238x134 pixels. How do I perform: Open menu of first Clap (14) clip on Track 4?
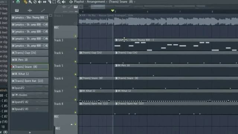pos(80,53)
